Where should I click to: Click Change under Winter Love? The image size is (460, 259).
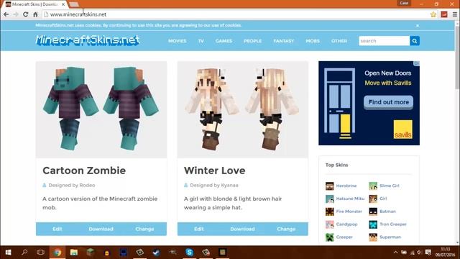[286, 229]
